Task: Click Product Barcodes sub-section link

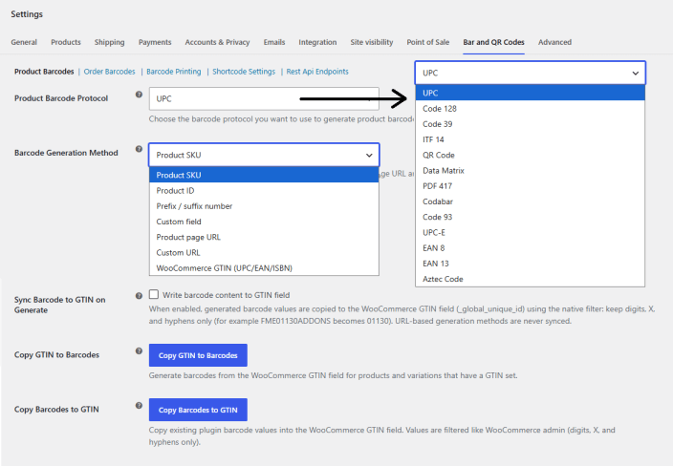Action: click(44, 72)
